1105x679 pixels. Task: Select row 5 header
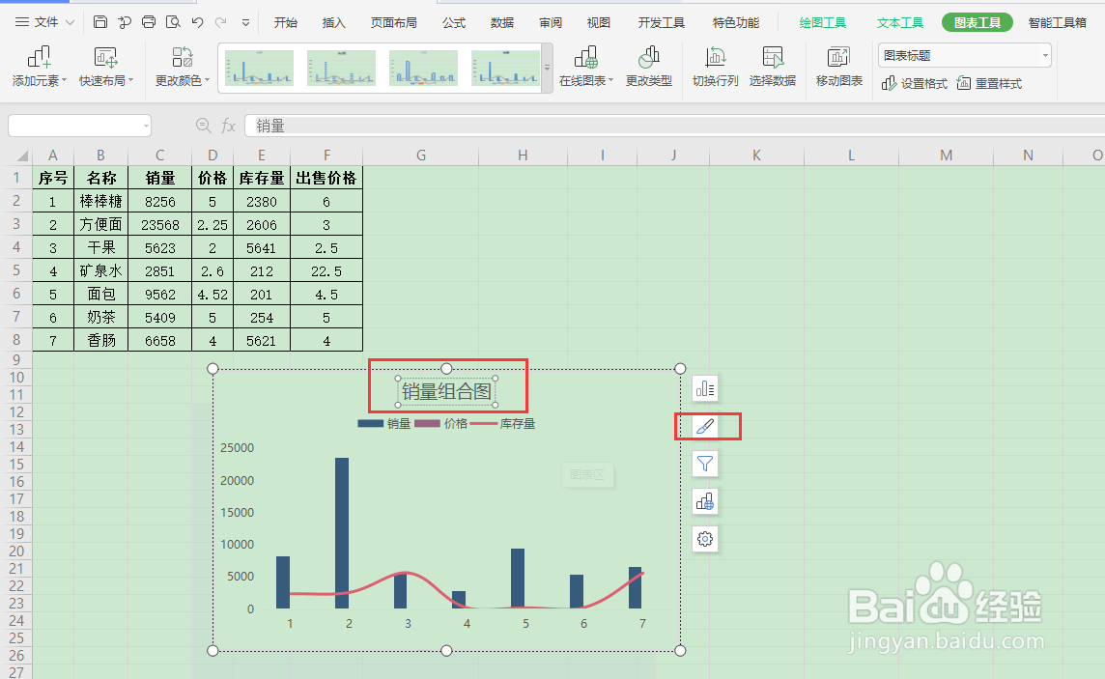pos(16,270)
